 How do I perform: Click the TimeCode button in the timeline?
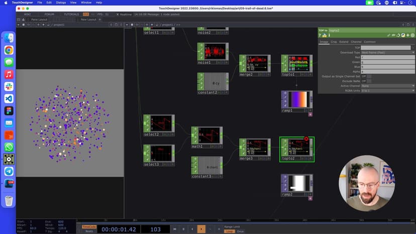coord(89,226)
